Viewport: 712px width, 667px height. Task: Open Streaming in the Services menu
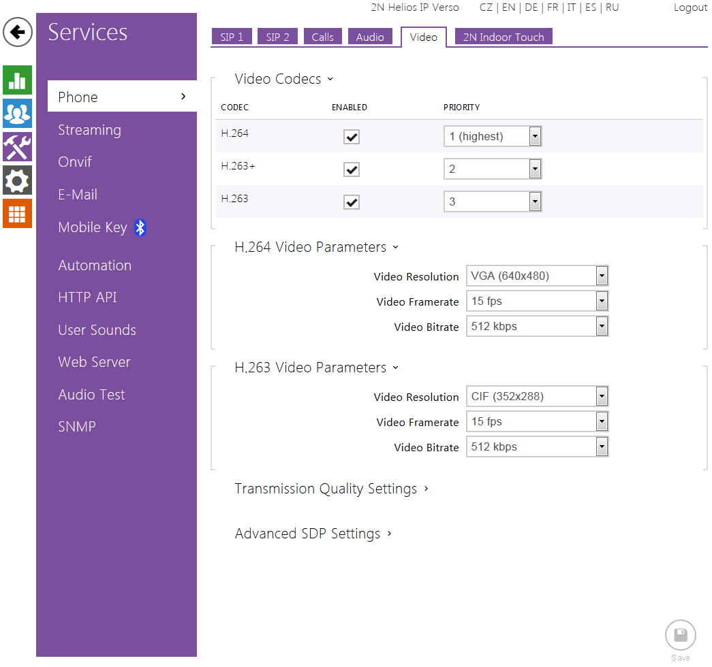pos(89,130)
